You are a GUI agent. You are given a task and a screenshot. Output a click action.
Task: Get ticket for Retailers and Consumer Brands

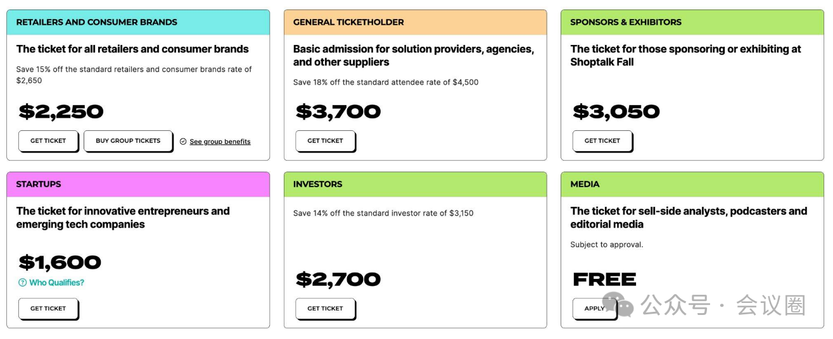tap(48, 141)
